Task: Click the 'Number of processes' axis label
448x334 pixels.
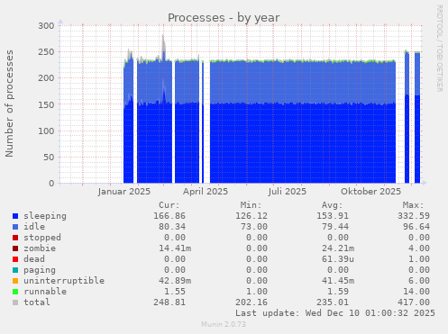Action: click(x=9, y=104)
